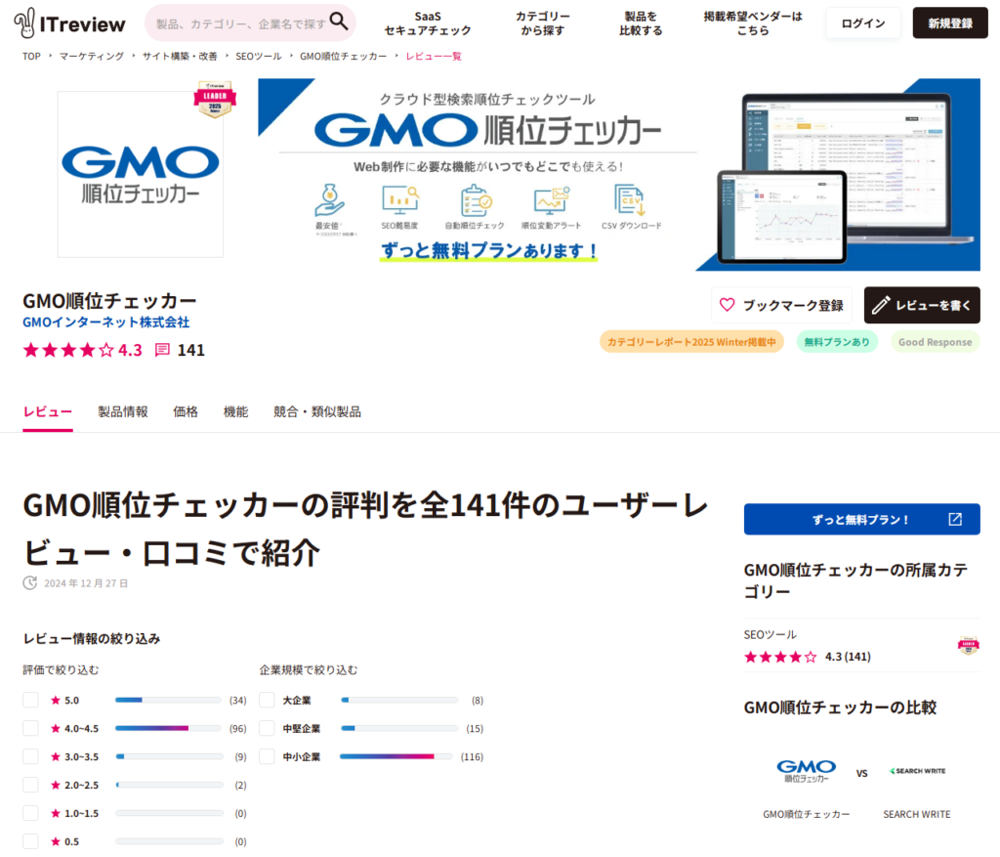Click the Good Response tag
This screenshot has width=1000, height=857.
(x=935, y=342)
